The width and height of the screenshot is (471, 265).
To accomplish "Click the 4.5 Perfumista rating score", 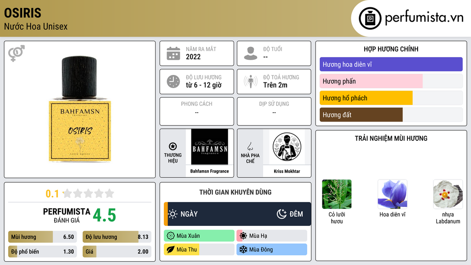I will [x=104, y=215].
